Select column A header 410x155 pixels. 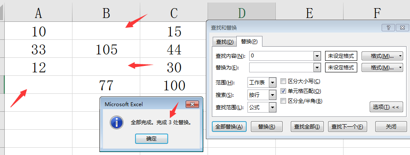point(39,12)
